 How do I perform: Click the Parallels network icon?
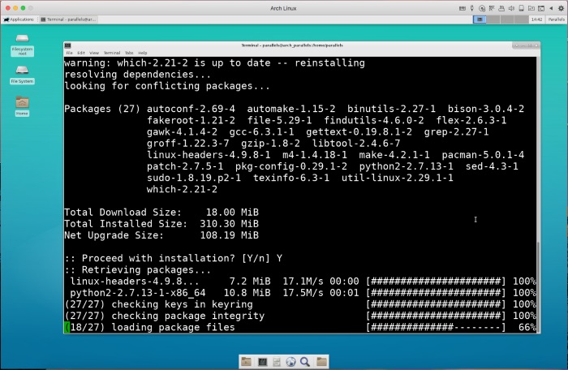pyautogui.click(x=492, y=8)
